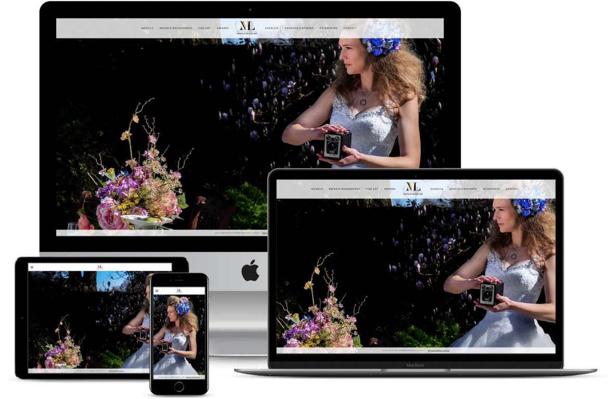Viewport: 614px width, 399px height.
Task: Open Zakelijk on the MacBook navigation
Action: (437, 189)
